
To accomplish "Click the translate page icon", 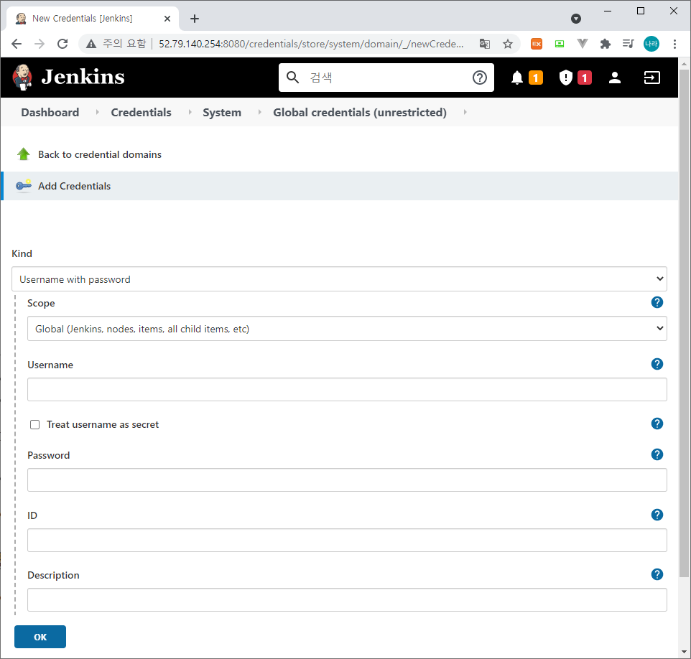I will (x=484, y=44).
